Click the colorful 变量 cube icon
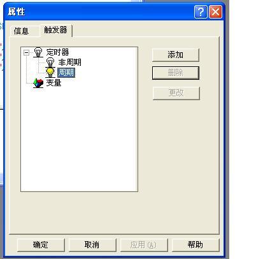 pos(38,83)
